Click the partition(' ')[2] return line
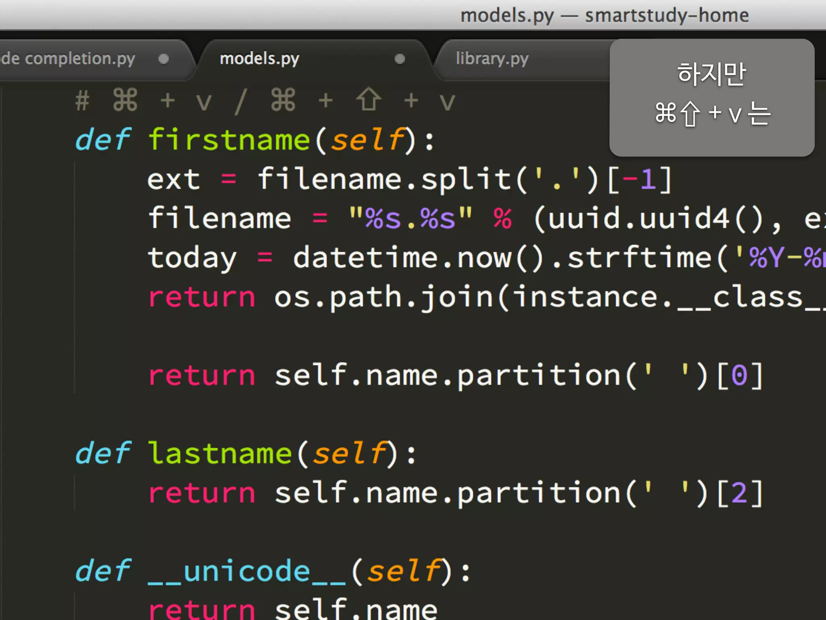Image resolution: width=826 pixels, height=620 pixels. (456, 493)
